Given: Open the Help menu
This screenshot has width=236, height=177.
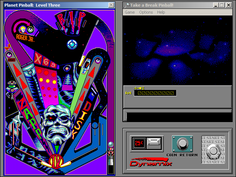Looking at the screenshot, I should point(161,12).
